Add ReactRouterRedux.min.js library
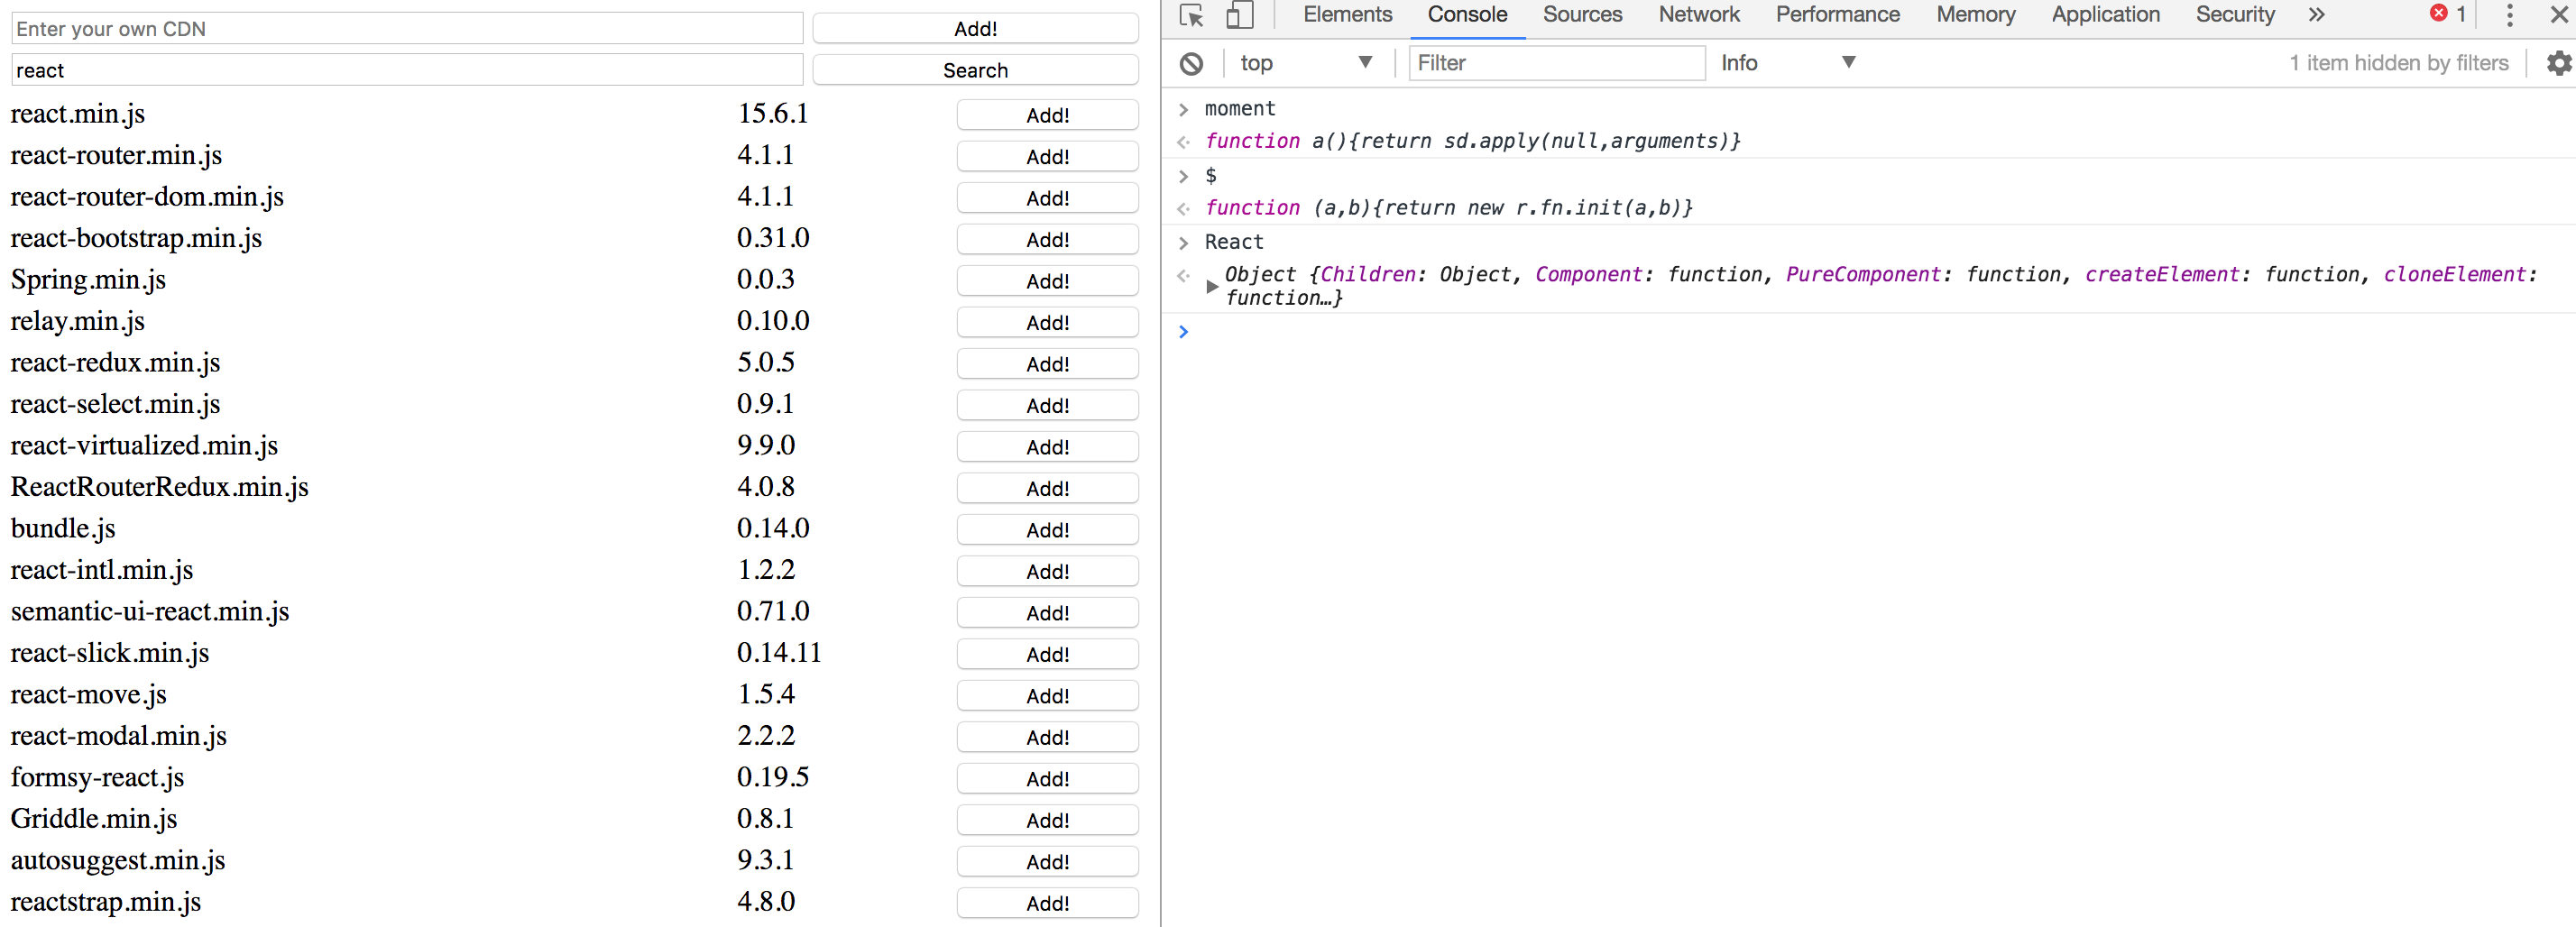The width and height of the screenshot is (2576, 927). pyautogui.click(x=1047, y=489)
